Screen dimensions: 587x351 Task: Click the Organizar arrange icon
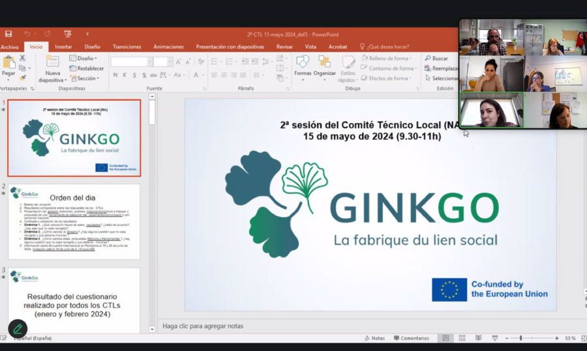[324, 65]
